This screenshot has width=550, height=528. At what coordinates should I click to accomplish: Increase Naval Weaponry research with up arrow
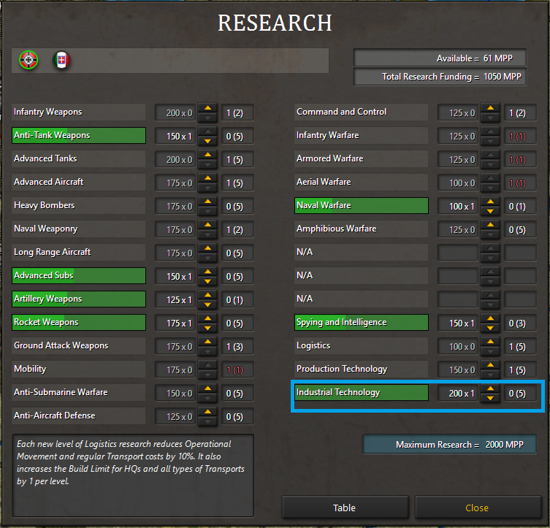click(x=207, y=225)
